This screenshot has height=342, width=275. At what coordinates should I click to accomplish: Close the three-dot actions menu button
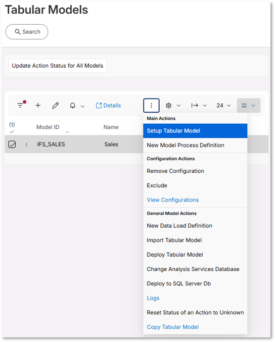coord(151,106)
